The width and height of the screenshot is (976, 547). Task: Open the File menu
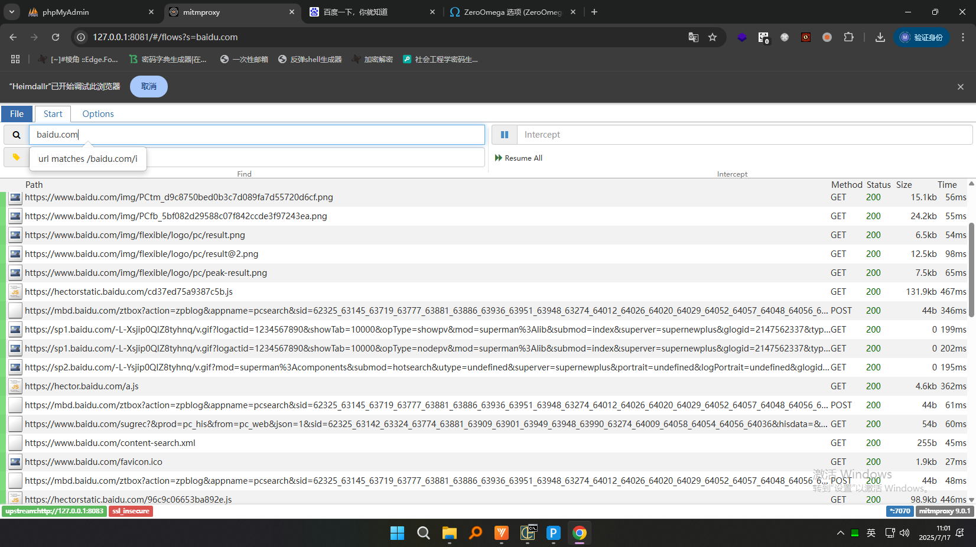pos(17,114)
